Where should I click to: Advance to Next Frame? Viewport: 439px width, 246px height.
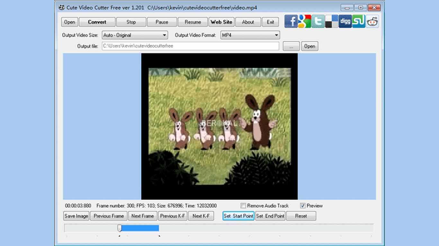pyautogui.click(x=143, y=216)
